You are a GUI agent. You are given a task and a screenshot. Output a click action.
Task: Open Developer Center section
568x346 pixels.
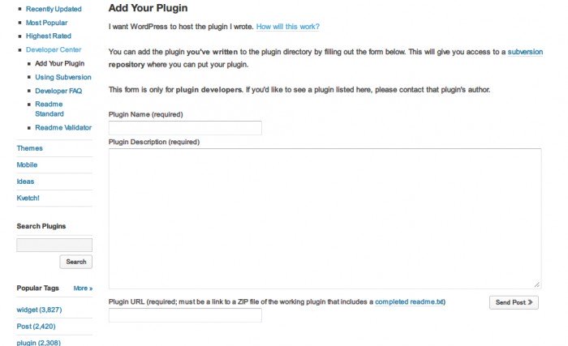coord(54,49)
